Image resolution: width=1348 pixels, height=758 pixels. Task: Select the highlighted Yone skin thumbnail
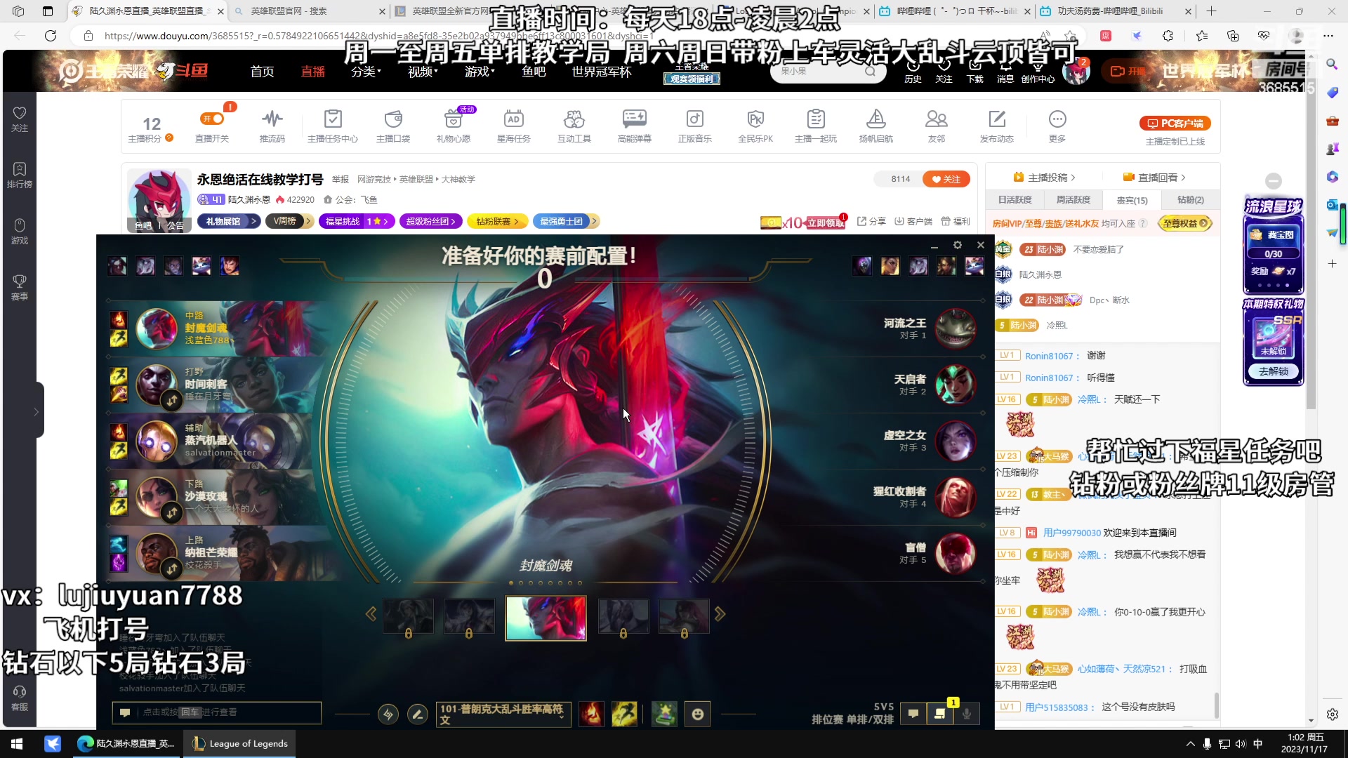[546, 618]
